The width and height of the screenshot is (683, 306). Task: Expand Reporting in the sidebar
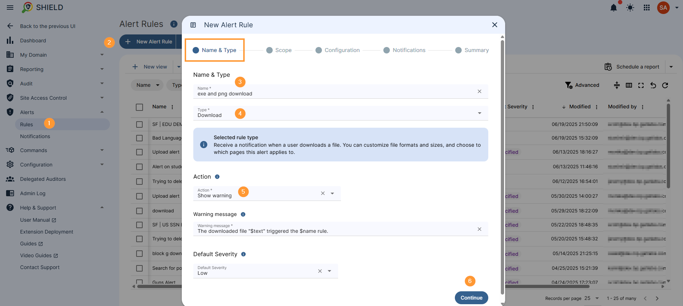(x=102, y=69)
